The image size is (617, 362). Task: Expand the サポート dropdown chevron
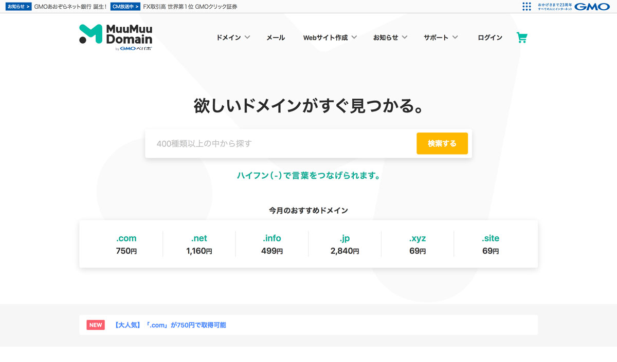click(455, 37)
